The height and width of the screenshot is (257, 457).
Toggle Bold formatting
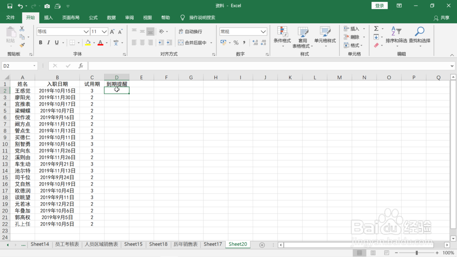coord(41,42)
